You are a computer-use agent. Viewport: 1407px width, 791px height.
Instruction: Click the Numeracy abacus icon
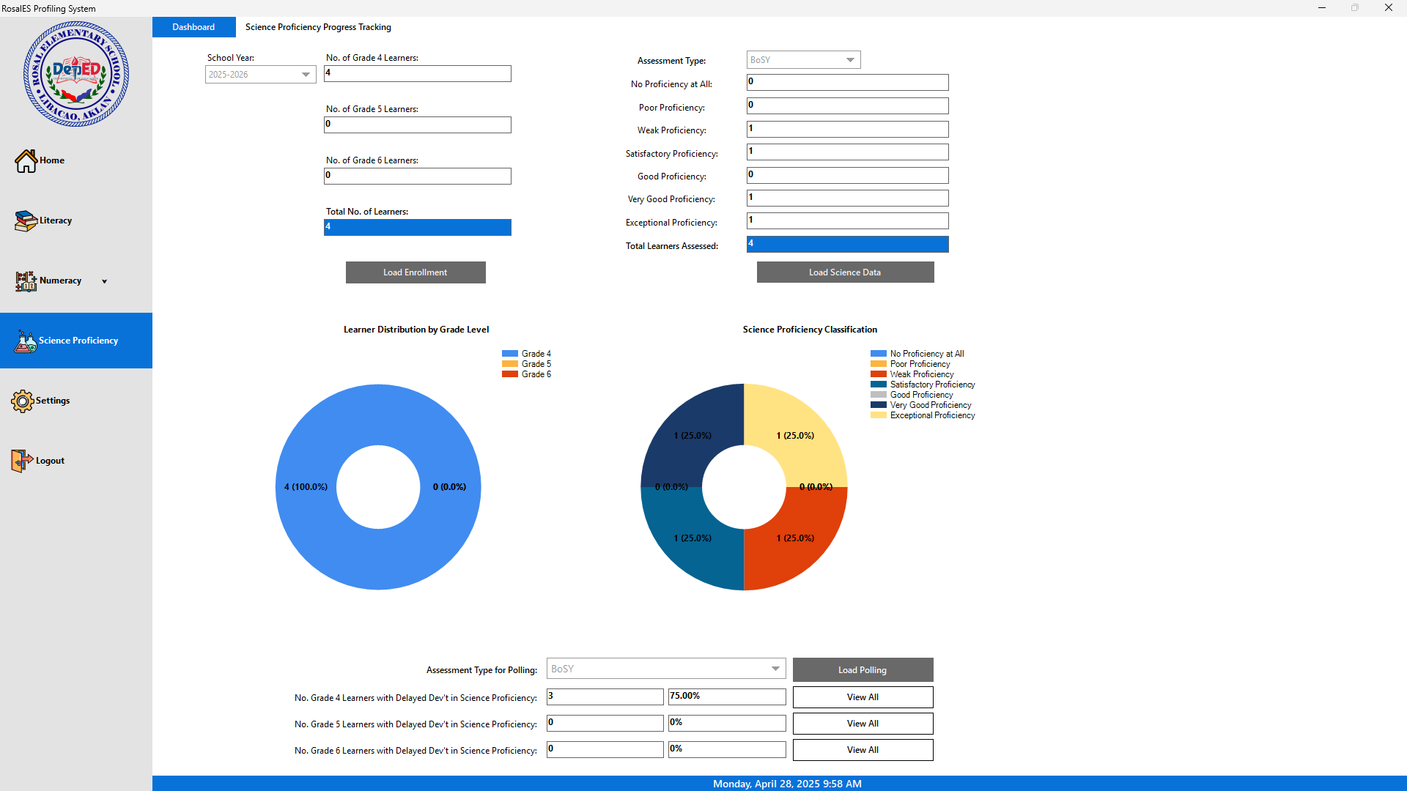coord(26,281)
